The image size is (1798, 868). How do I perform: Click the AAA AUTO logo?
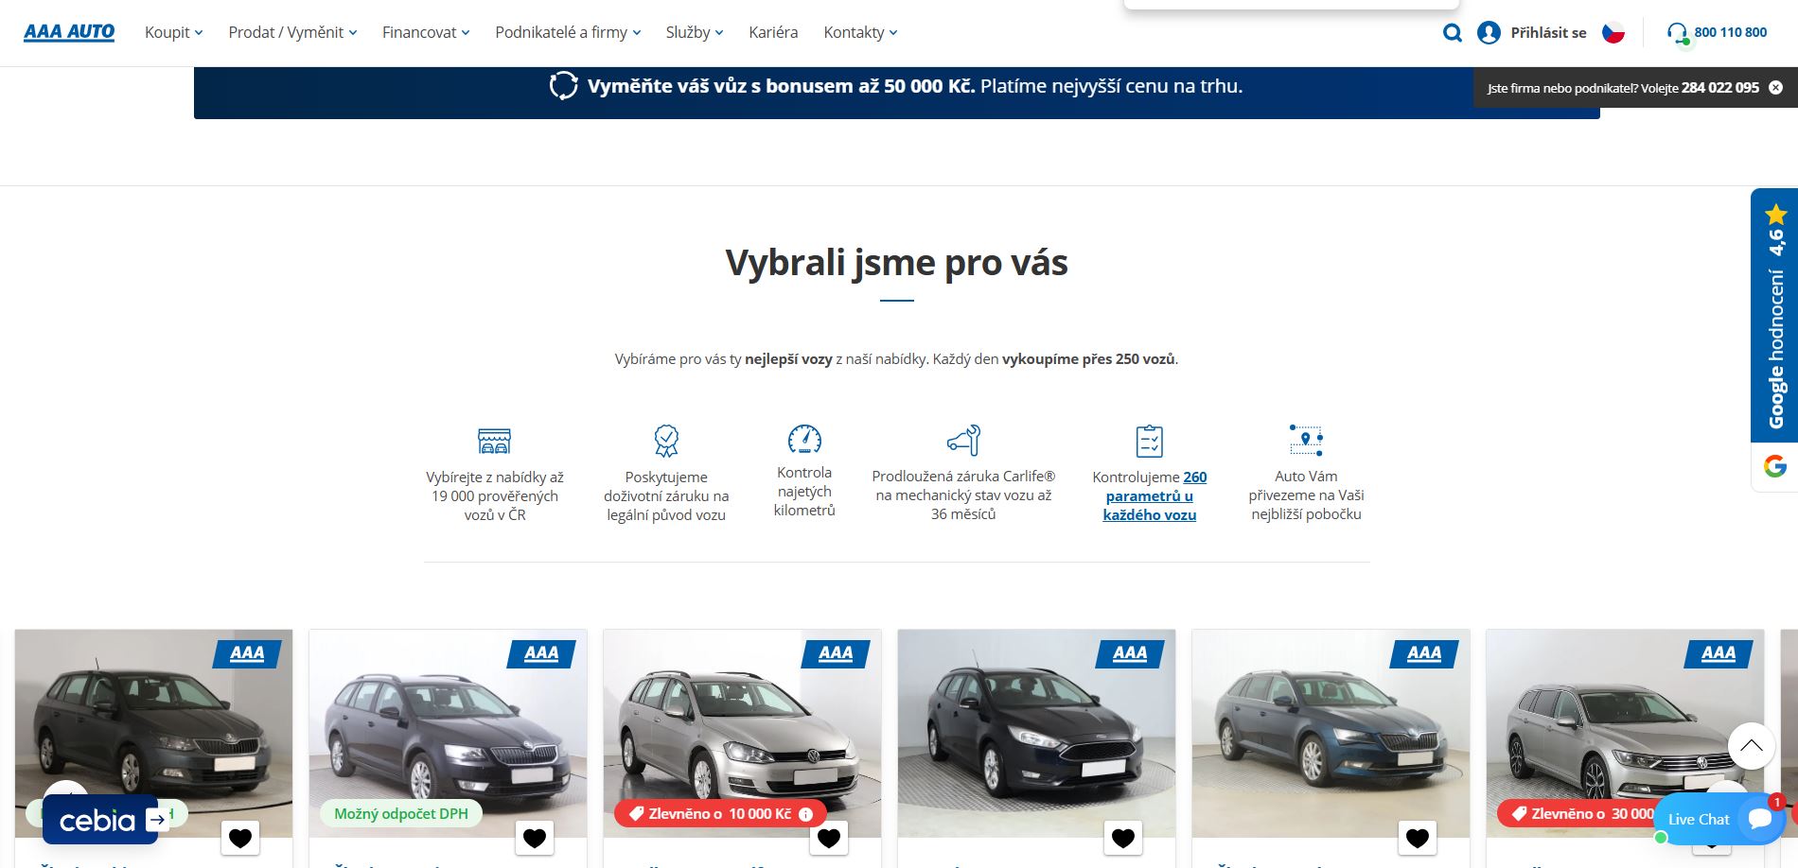coord(69,32)
